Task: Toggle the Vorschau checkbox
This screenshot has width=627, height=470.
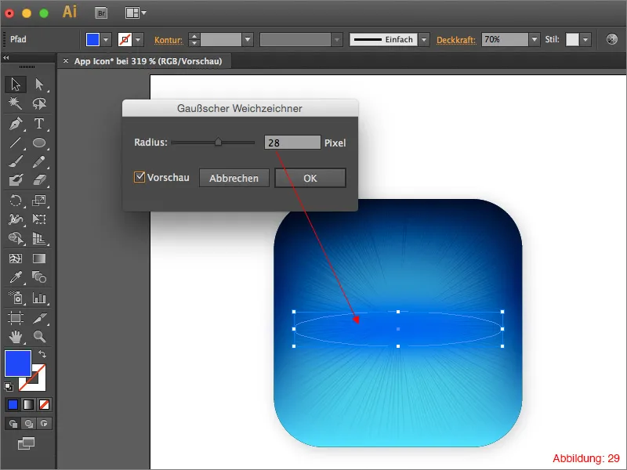Action: (140, 177)
